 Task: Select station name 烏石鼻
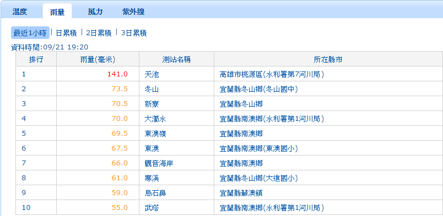155,193
